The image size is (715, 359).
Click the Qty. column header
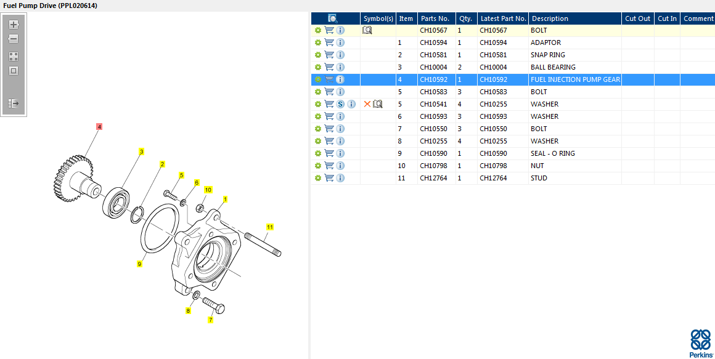(465, 18)
